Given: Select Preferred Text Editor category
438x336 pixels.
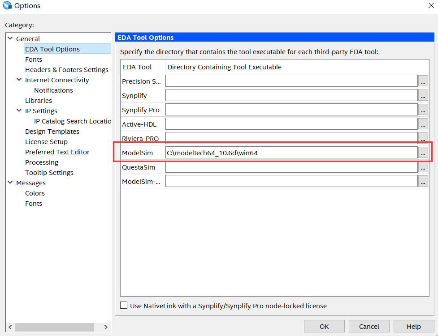Looking at the screenshot, I should point(57,152).
